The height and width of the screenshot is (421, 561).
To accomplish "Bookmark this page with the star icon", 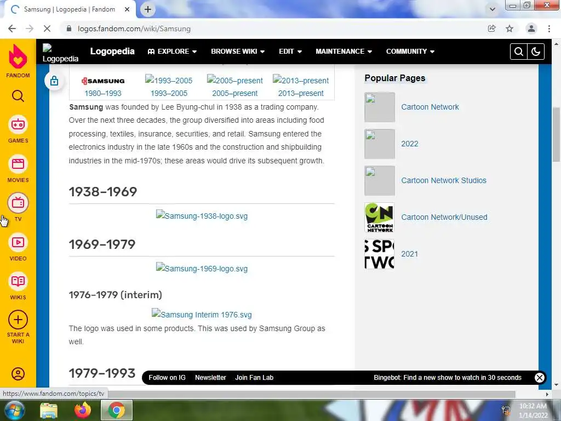I will pos(510,29).
